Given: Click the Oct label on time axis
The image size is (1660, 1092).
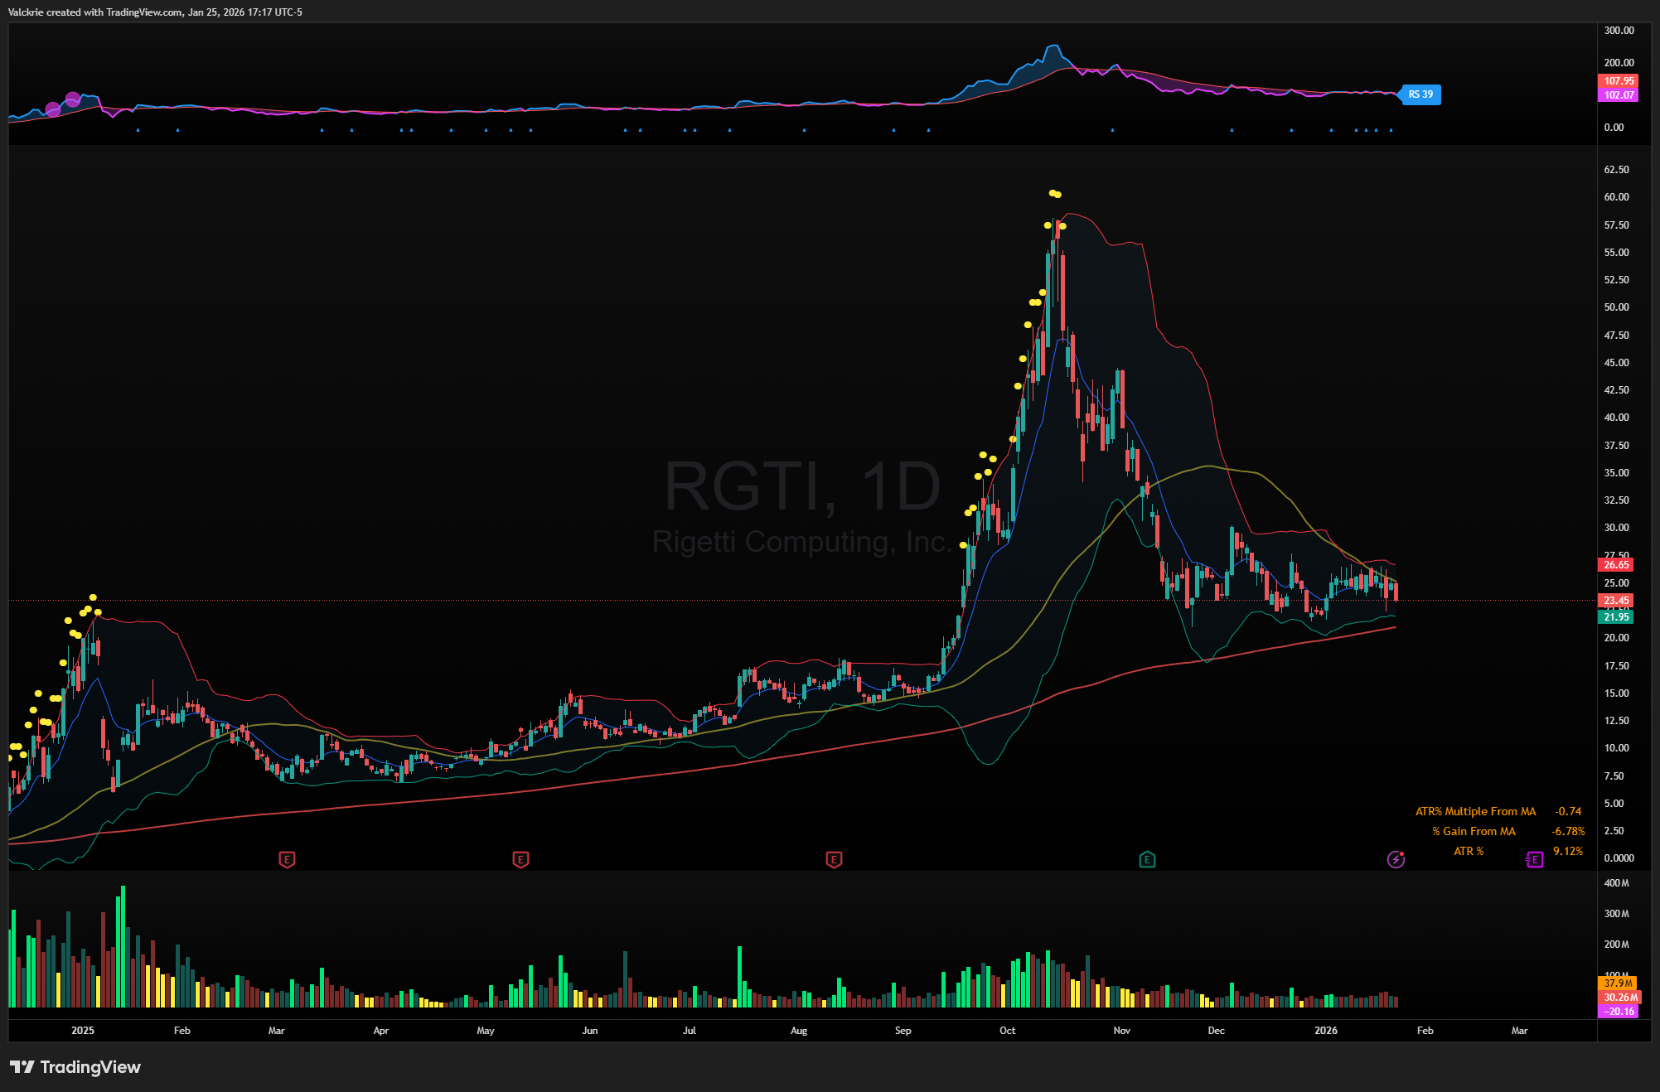Looking at the screenshot, I should [1007, 1031].
